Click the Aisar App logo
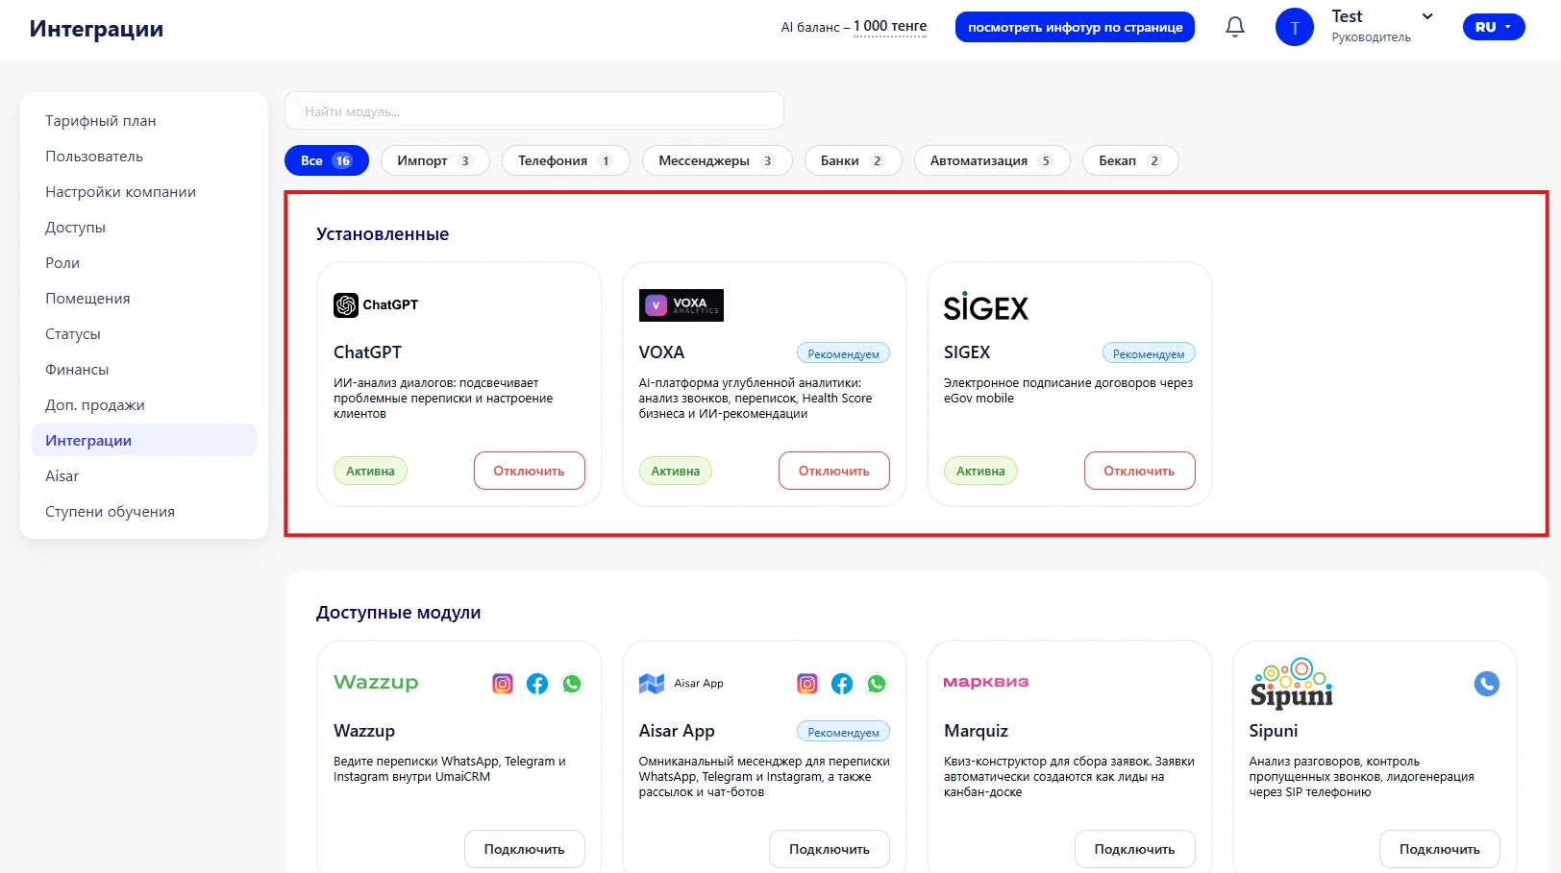 681,684
